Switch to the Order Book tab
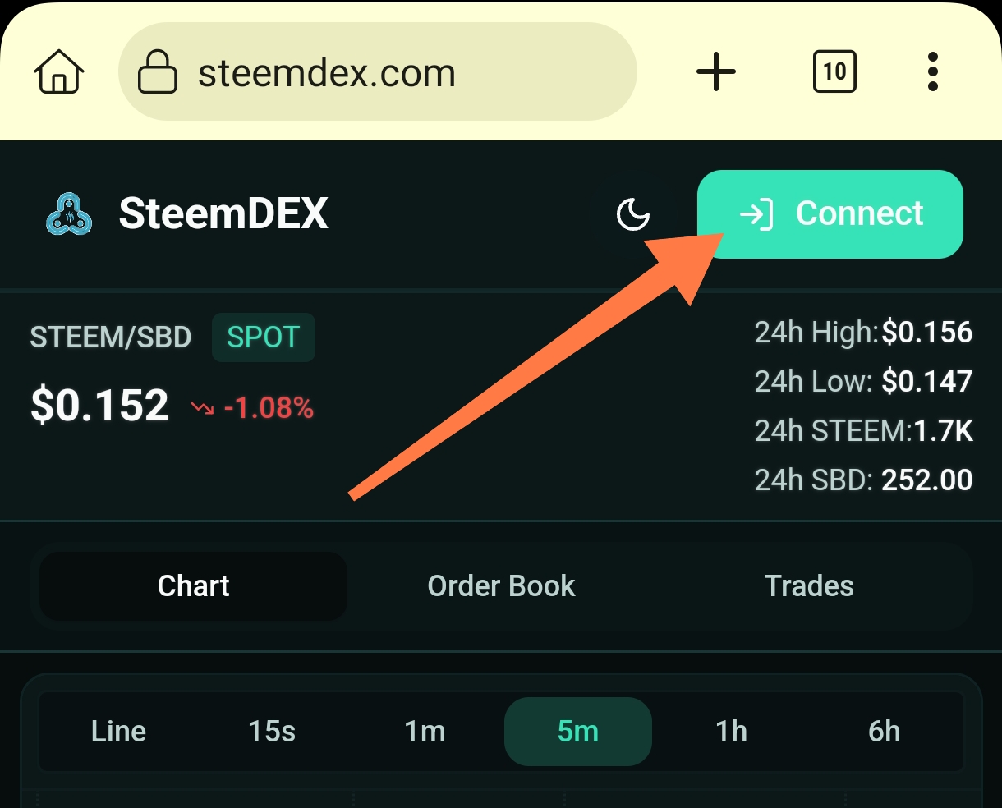 click(501, 586)
